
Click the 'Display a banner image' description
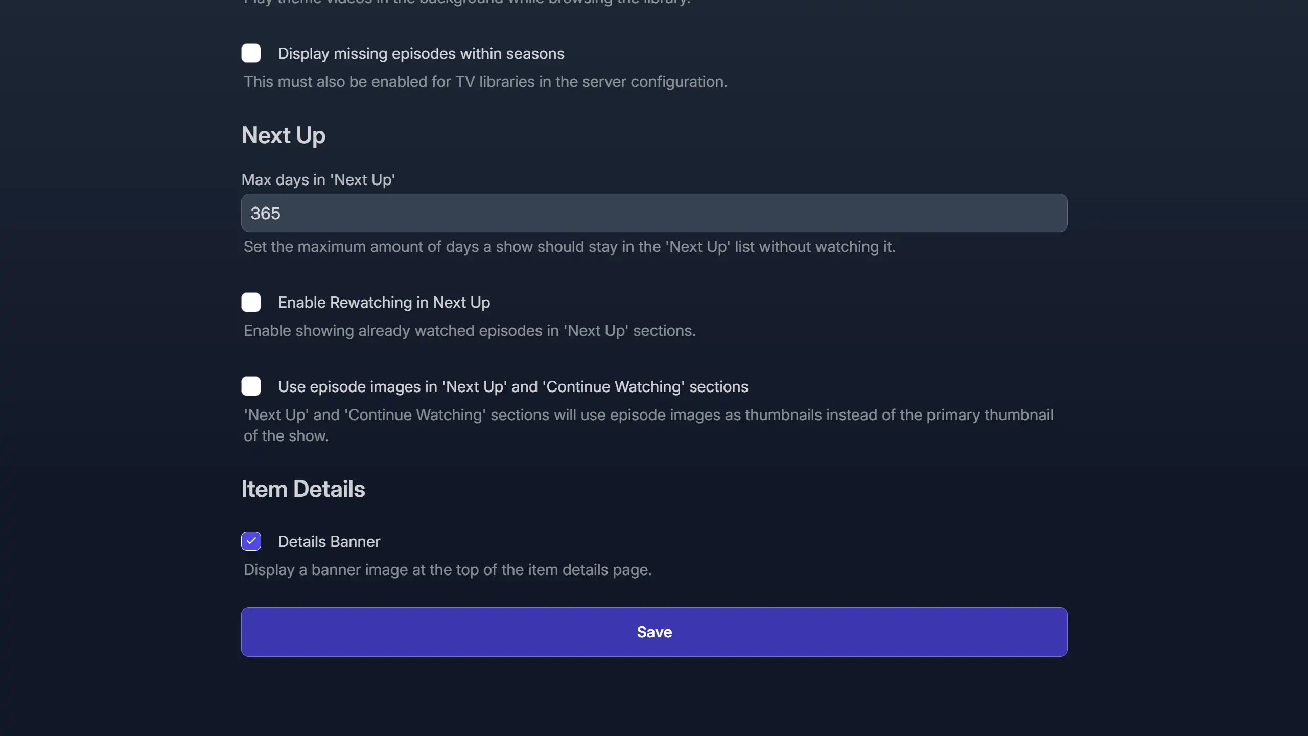coord(448,570)
